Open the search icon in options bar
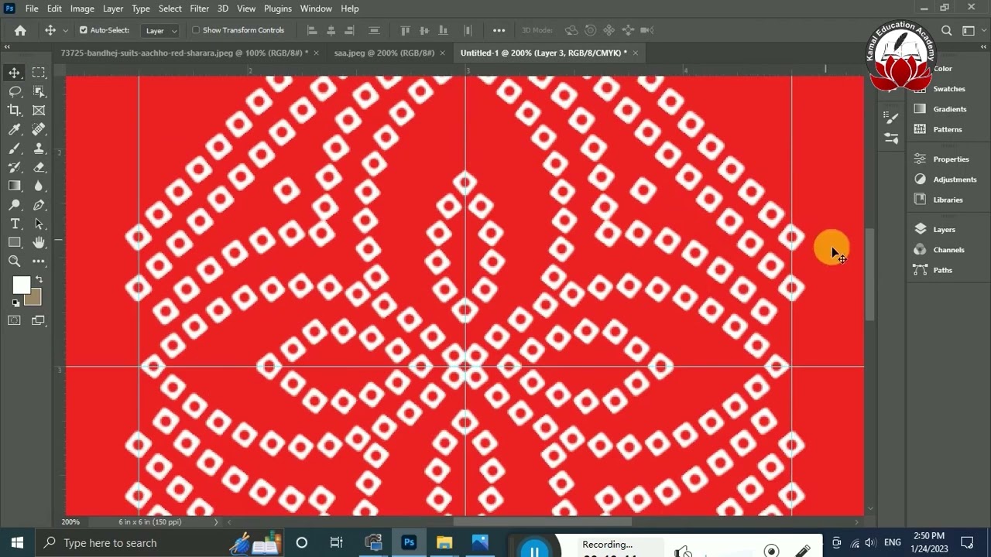Screen dimensions: 991x557 pos(946,31)
